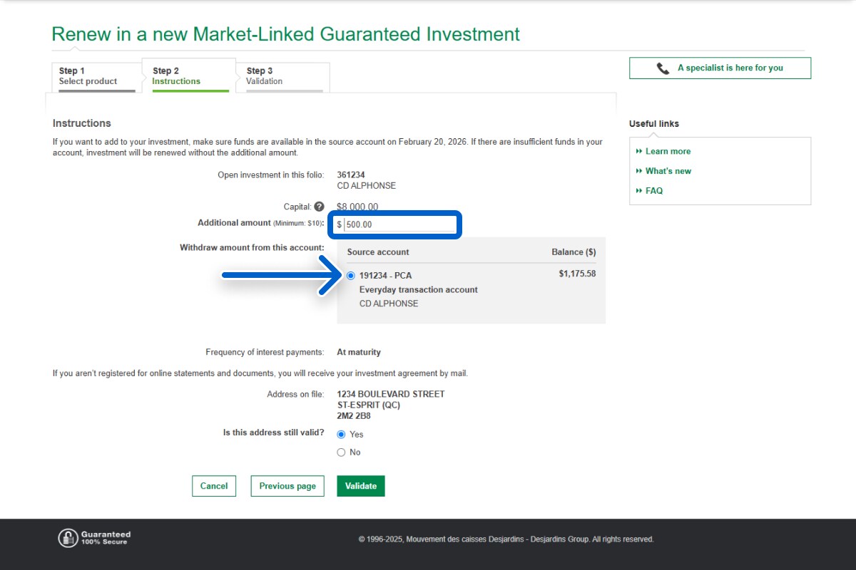Screen dimensions: 856x570
Task: Focus the Additional amount input field
Action: coord(398,224)
